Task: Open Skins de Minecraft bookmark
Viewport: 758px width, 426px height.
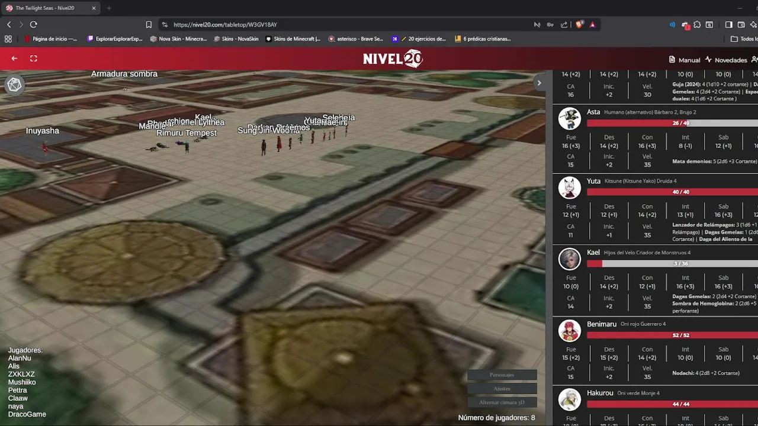Action: 293,39
